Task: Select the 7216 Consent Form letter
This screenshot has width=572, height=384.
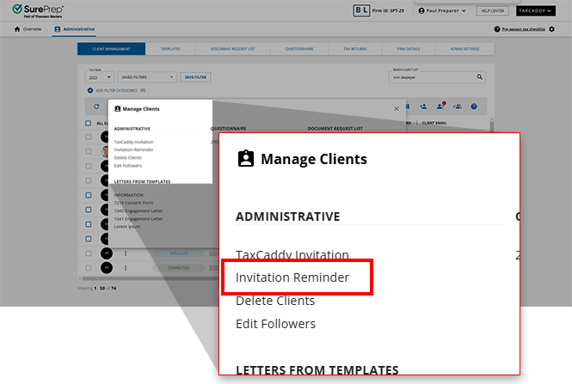Action: click(133, 203)
